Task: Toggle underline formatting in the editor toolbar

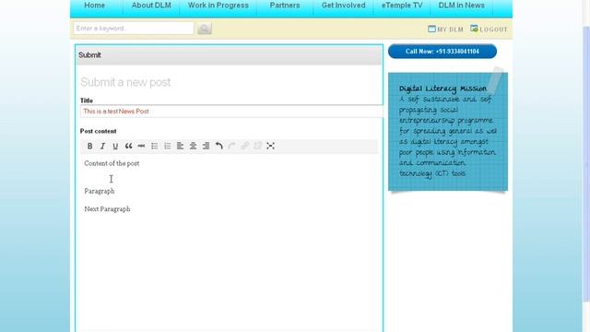Action: click(x=115, y=146)
